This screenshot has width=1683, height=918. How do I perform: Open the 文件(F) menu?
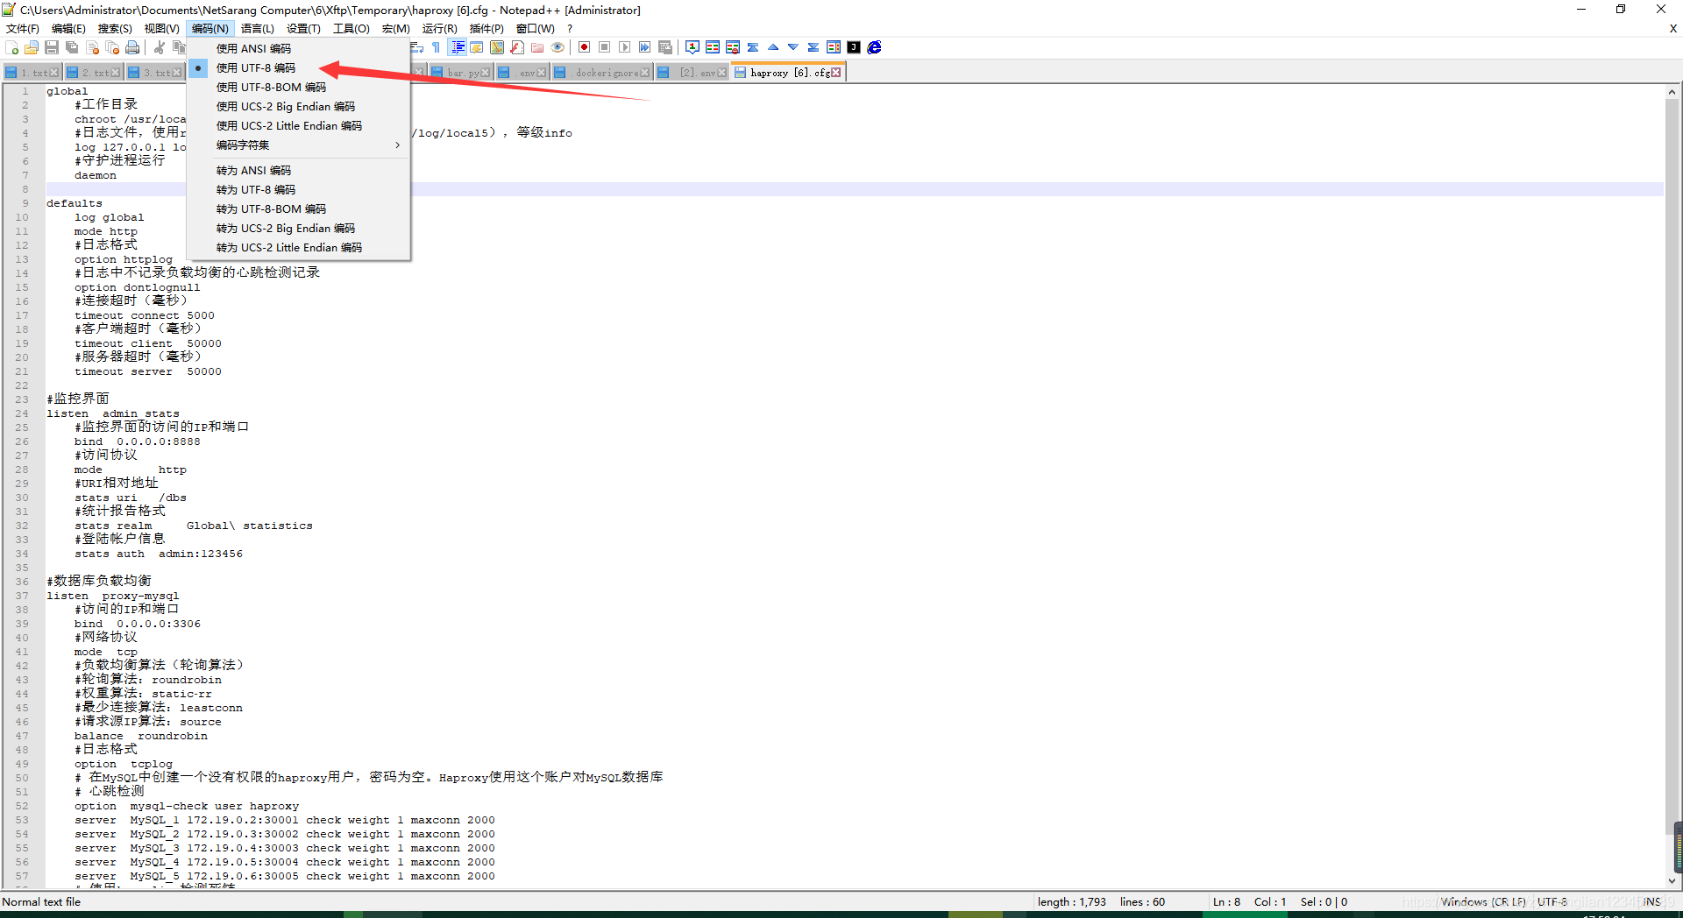click(x=23, y=29)
